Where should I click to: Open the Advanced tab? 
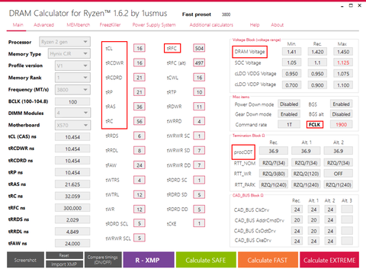[x=43, y=25]
